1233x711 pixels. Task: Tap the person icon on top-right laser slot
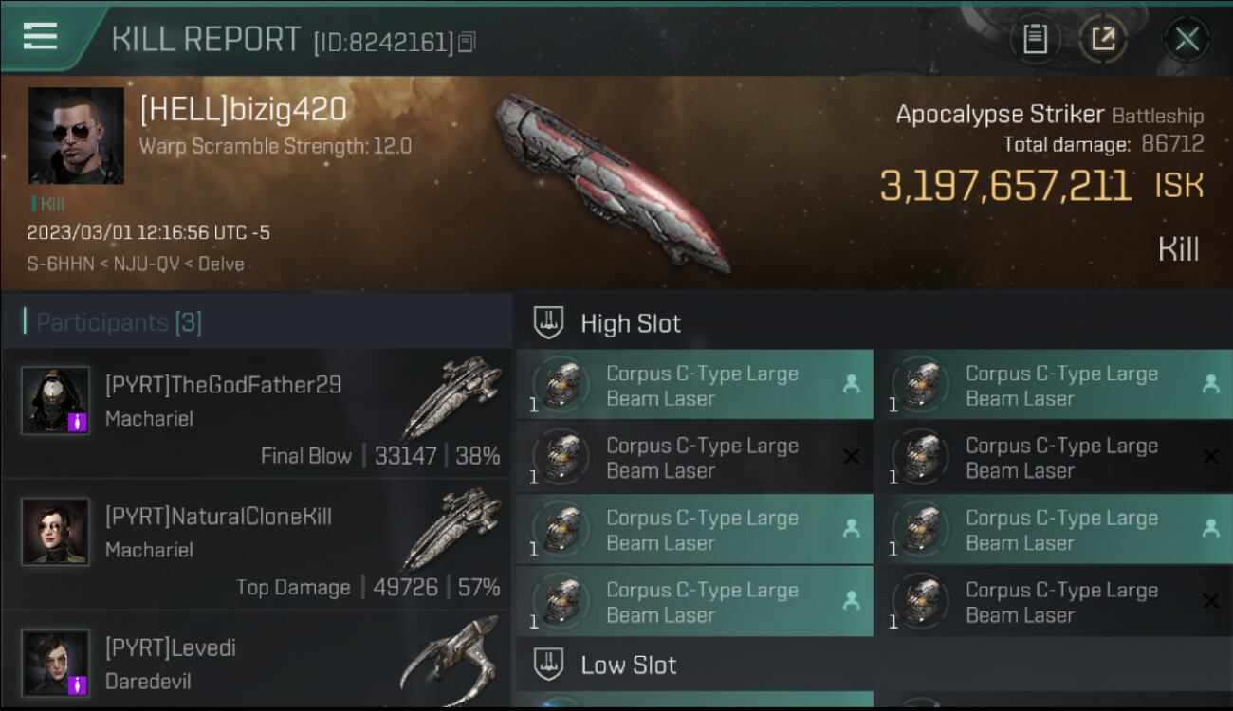[x=1211, y=384]
